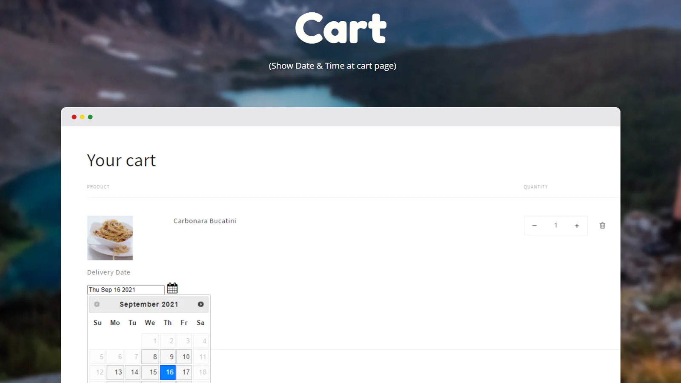Image resolution: width=681 pixels, height=383 pixels.
Task: Go to next month in calendar
Action: (200, 304)
